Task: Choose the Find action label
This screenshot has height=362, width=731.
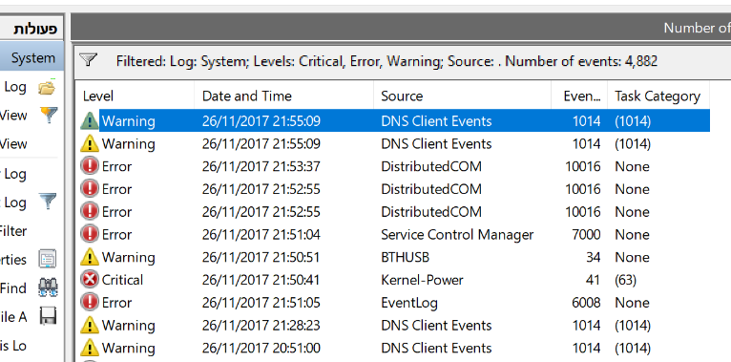Action: 13,288
